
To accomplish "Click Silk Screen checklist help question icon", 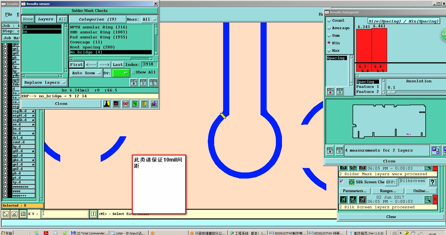I will pos(432,182).
